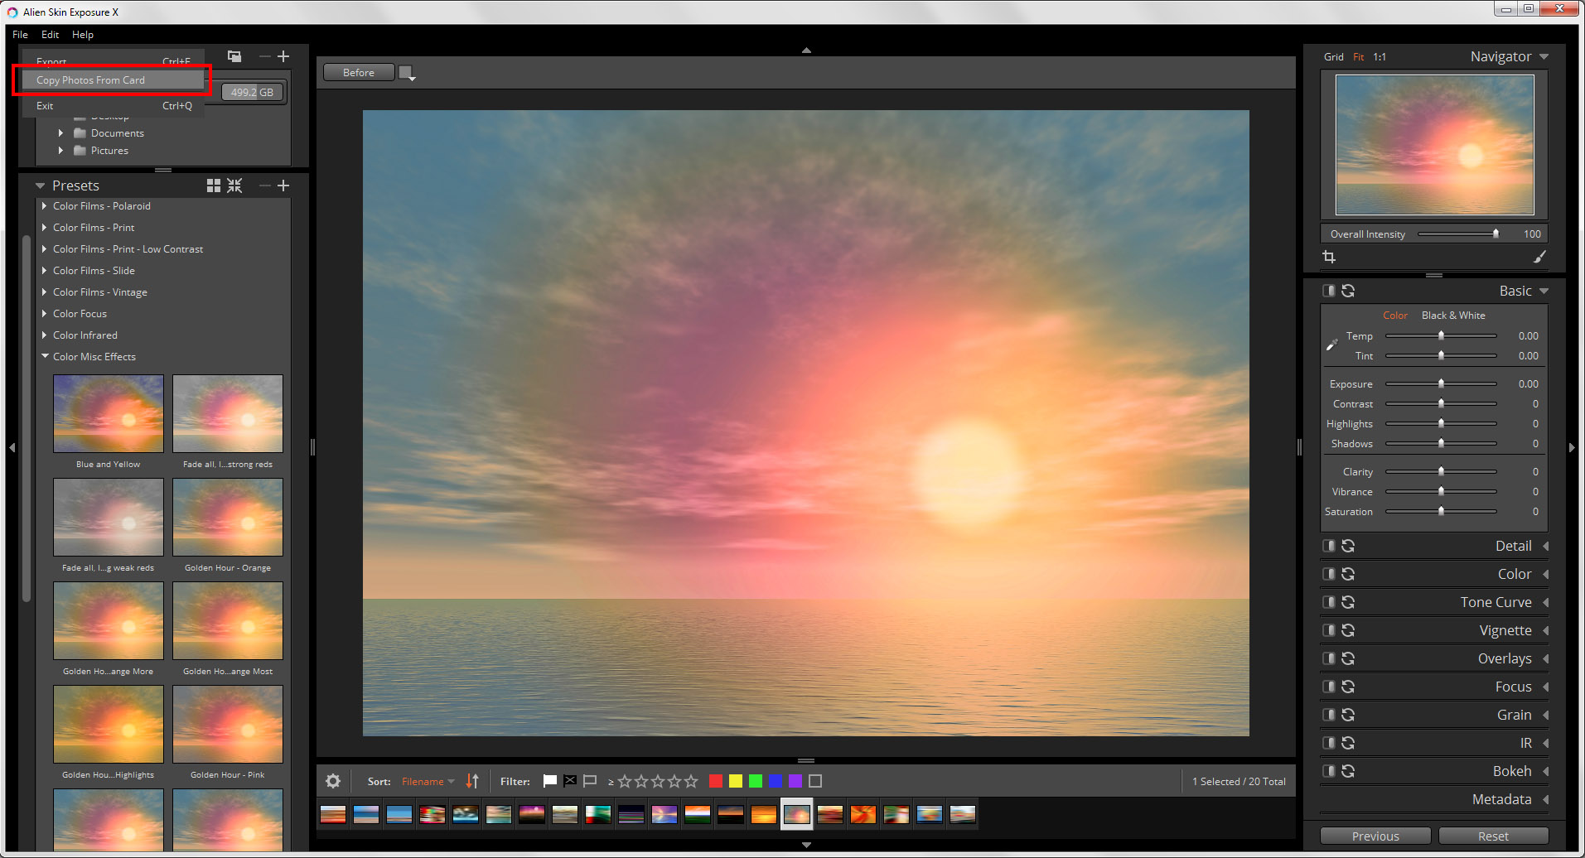1585x858 pixels.
Task: Toggle the Navigator Grid option
Action: 1334,57
